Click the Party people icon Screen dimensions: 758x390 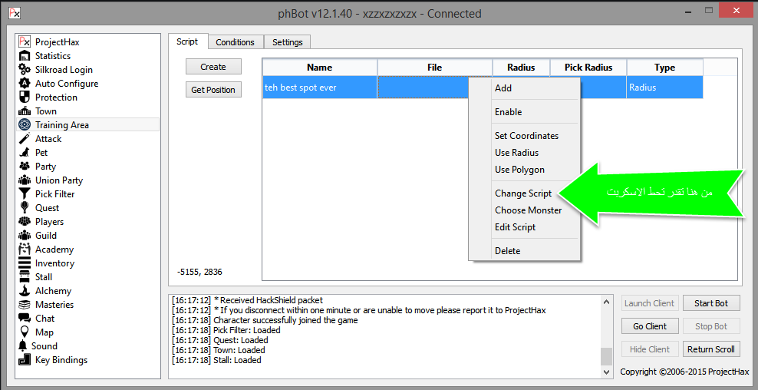pos(25,167)
